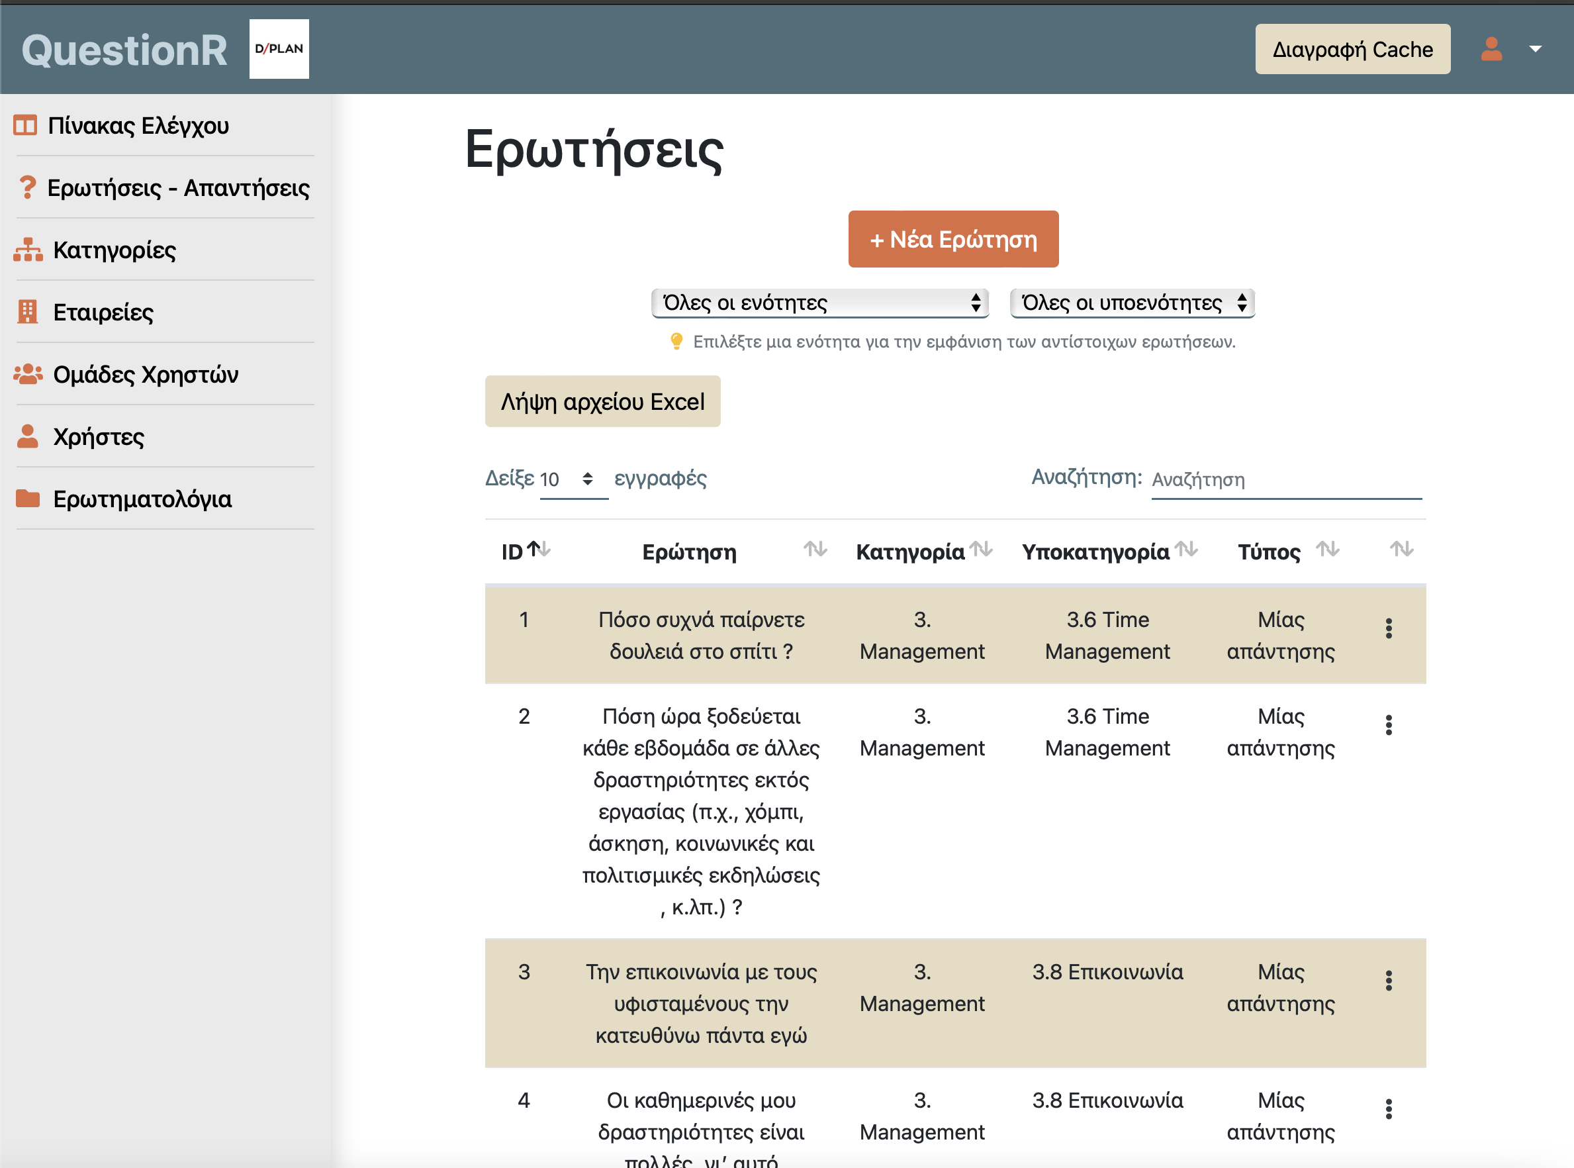Open the Όλες οι υποενότητες dropdown
Screen dimensions: 1574x1168
pos(1133,303)
